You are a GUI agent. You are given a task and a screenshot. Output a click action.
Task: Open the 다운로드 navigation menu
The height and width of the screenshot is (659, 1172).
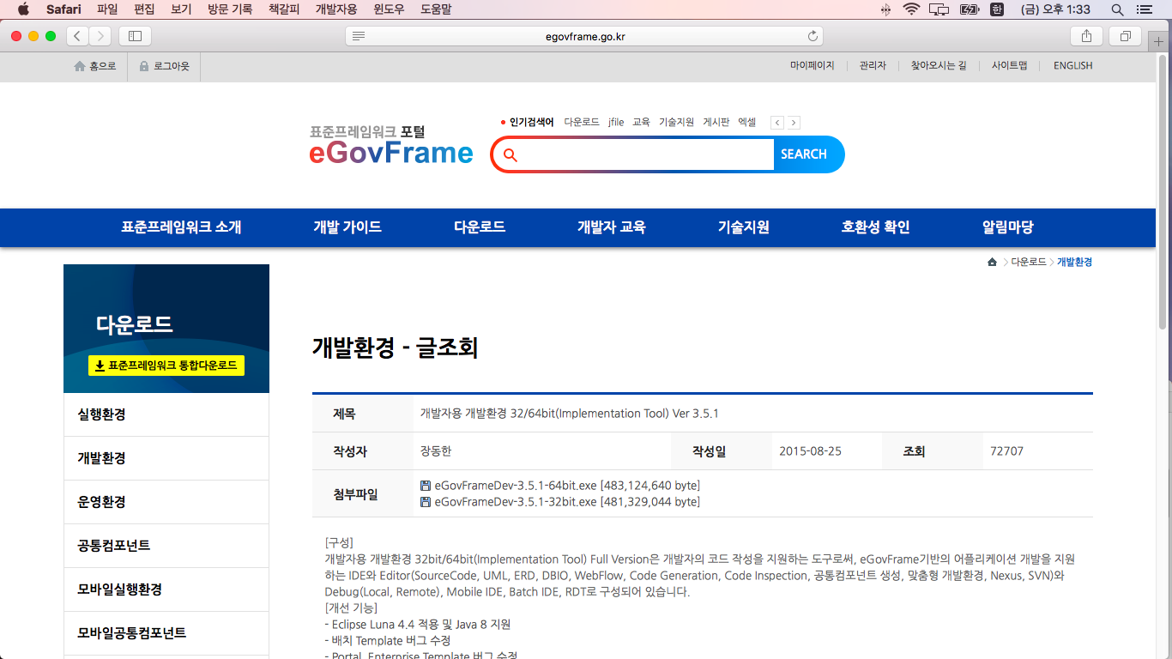click(x=479, y=227)
